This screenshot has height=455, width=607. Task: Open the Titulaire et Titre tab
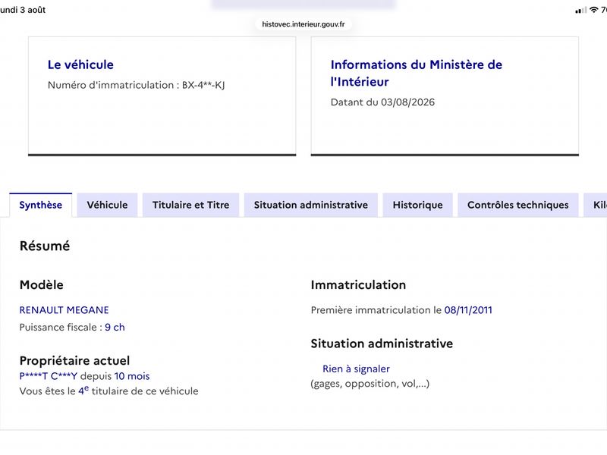click(191, 205)
